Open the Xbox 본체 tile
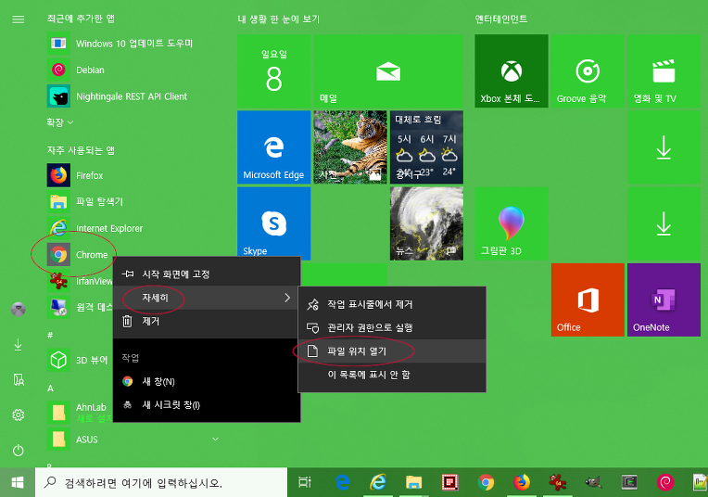This screenshot has width=708, height=497. [x=512, y=71]
